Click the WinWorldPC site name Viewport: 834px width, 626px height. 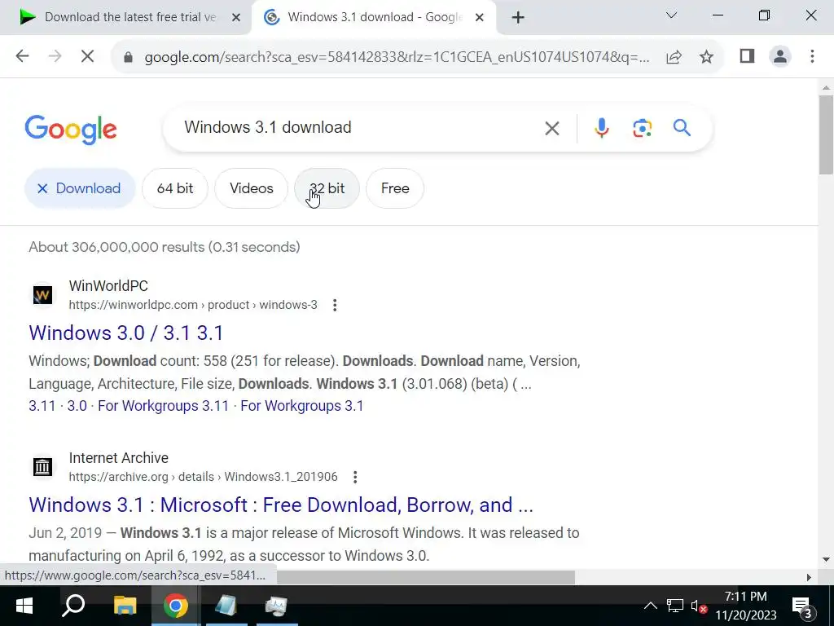click(x=108, y=286)
